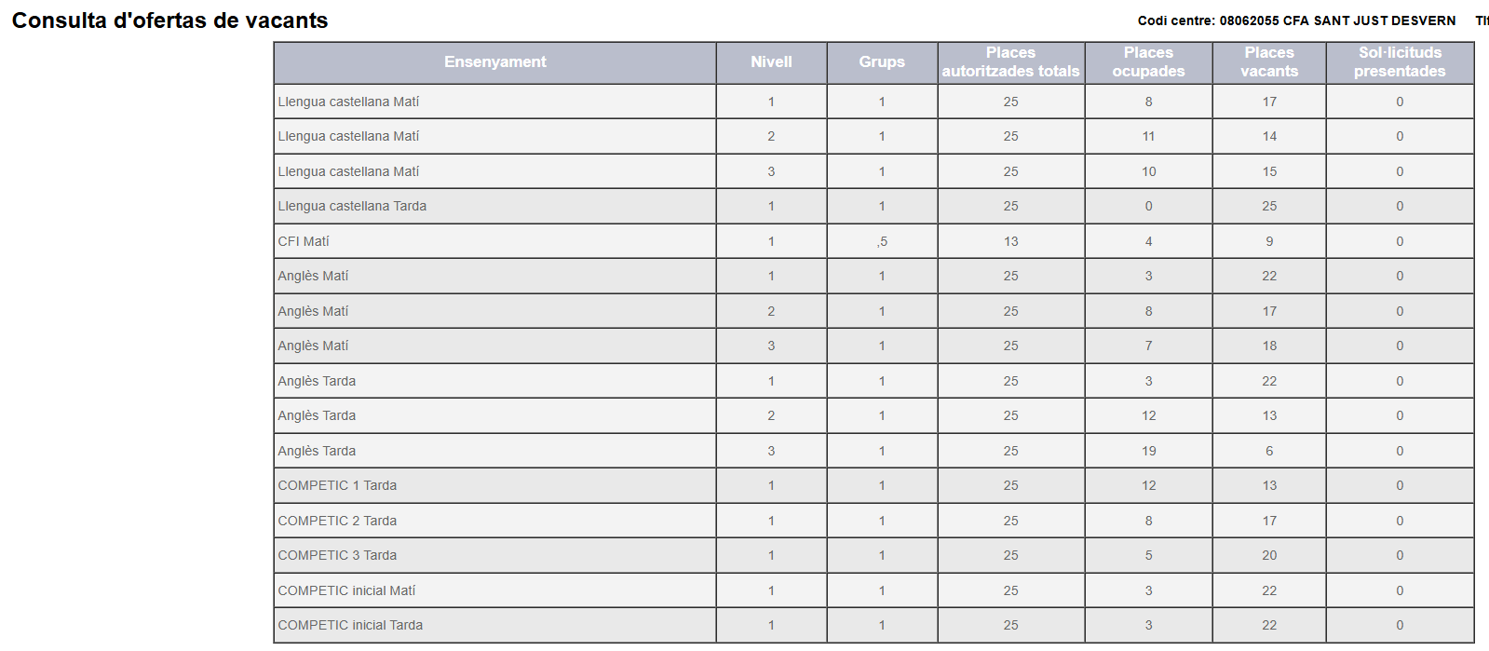This screenshot has height=651, width=1489.
Task: Click the Codi centre text at top
Action: click(x=1296, y=20)
